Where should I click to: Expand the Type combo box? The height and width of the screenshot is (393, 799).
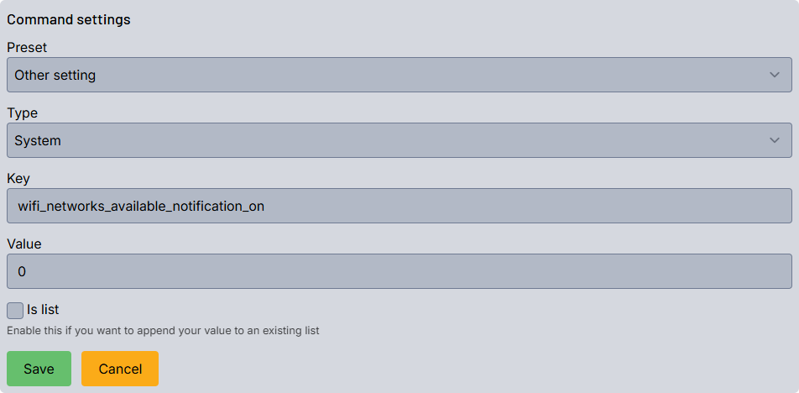tap(399, 140)
